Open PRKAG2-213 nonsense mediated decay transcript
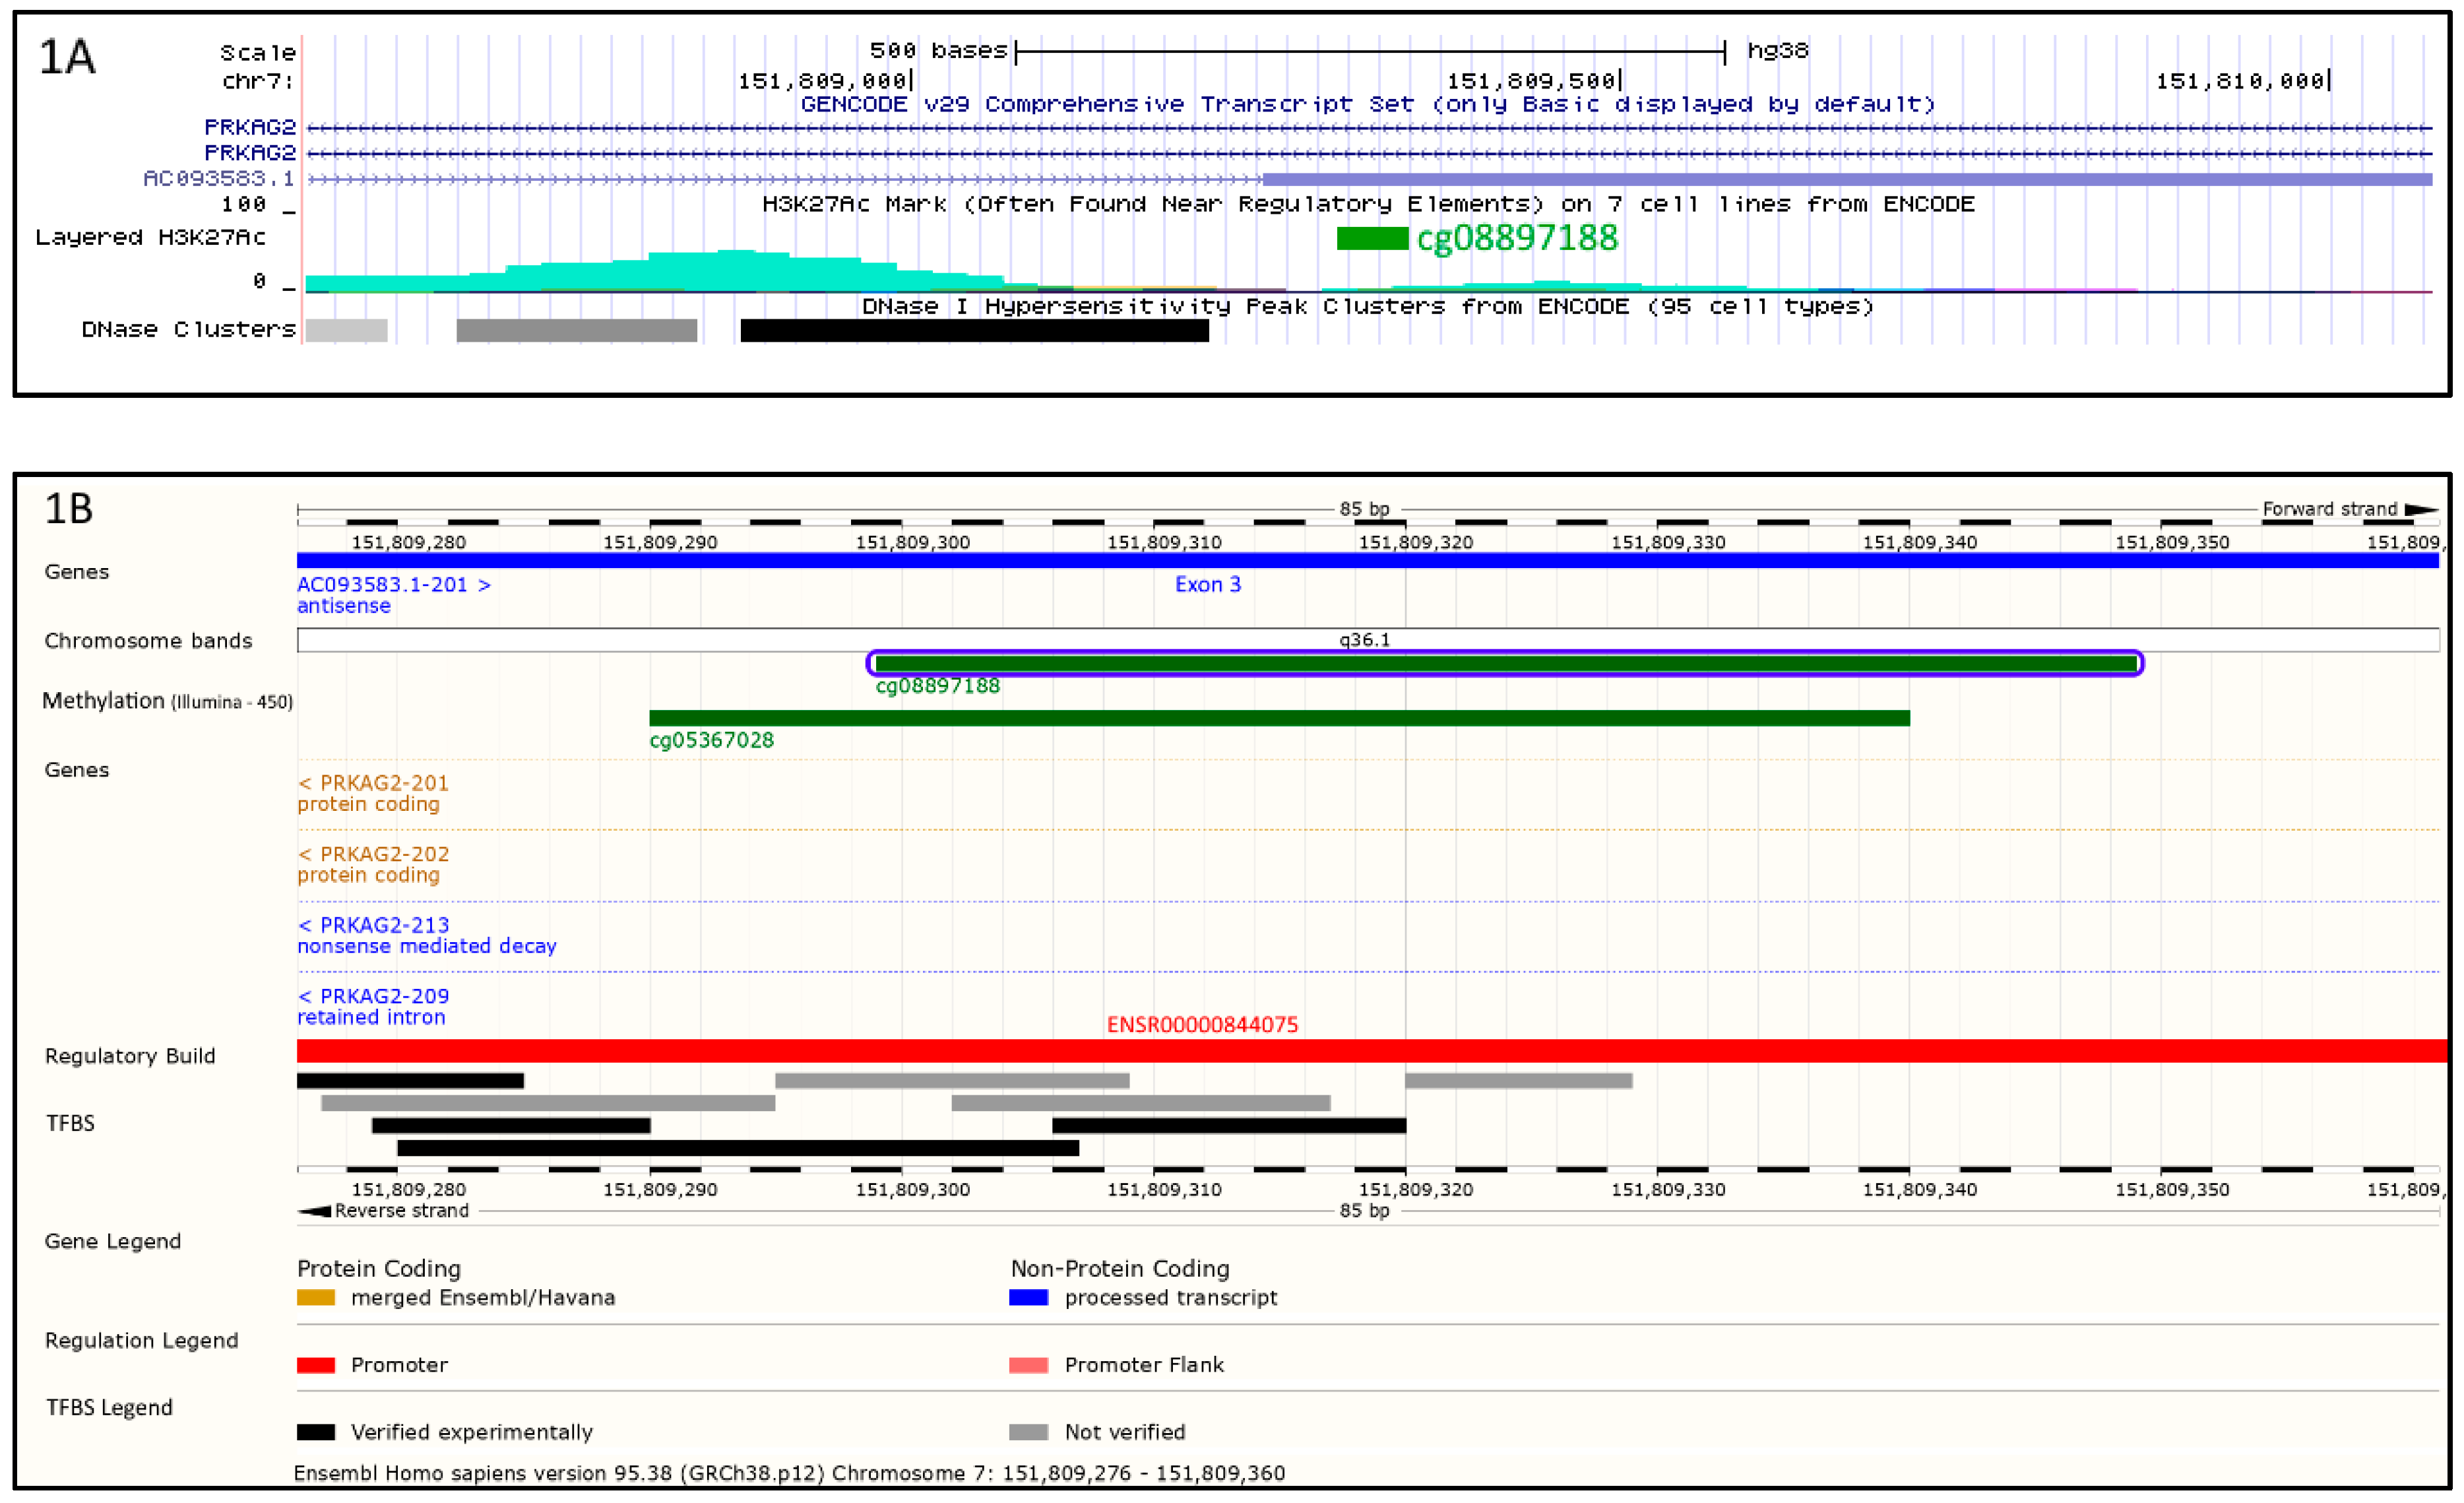 pyautogui.click(x=374, y=925)
